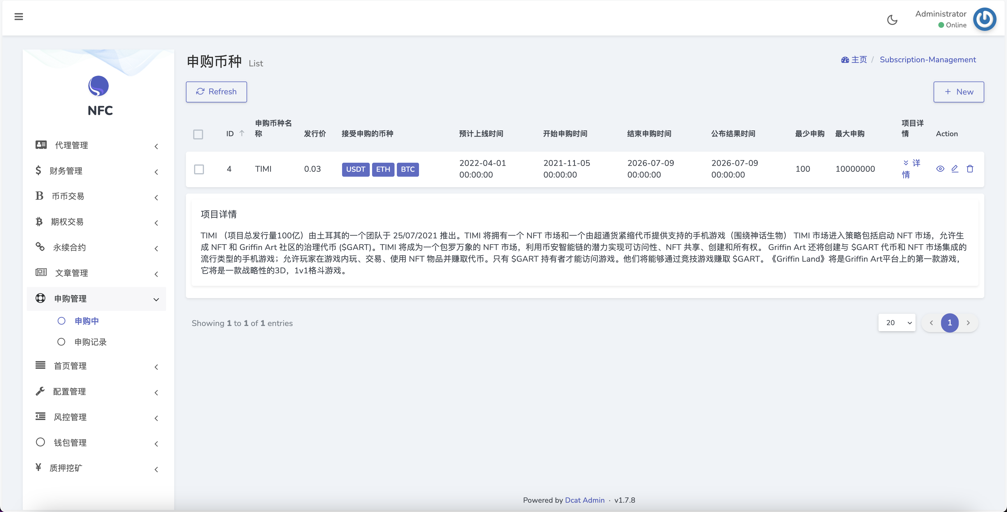
Task: Click the power/logout icon top right
Action: (986, 18)
